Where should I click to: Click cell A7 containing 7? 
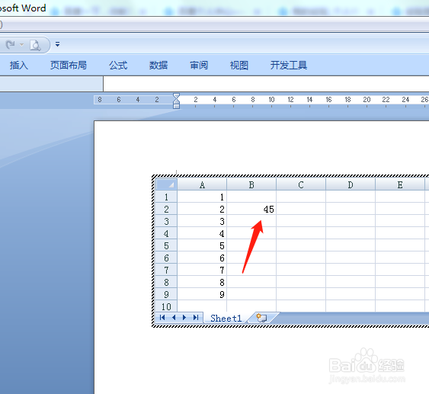tap(202, 270)
